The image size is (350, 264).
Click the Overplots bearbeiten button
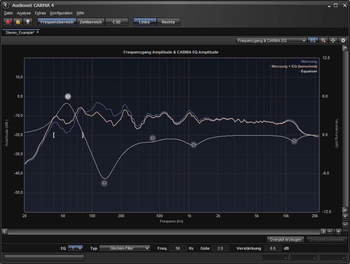[327, 240]
